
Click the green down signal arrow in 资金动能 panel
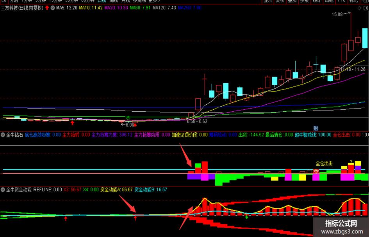(x=247, y=217)
